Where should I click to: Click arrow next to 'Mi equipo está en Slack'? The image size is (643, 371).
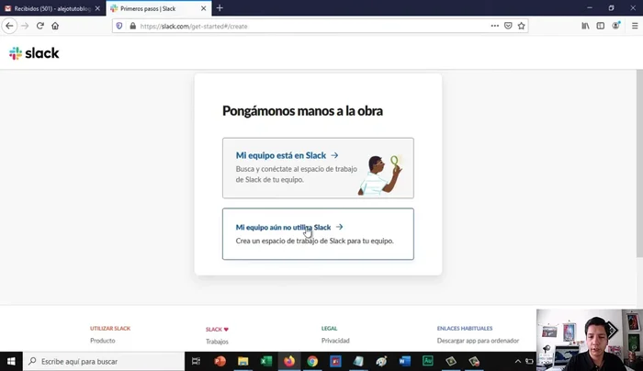click(x=334, y=155)
